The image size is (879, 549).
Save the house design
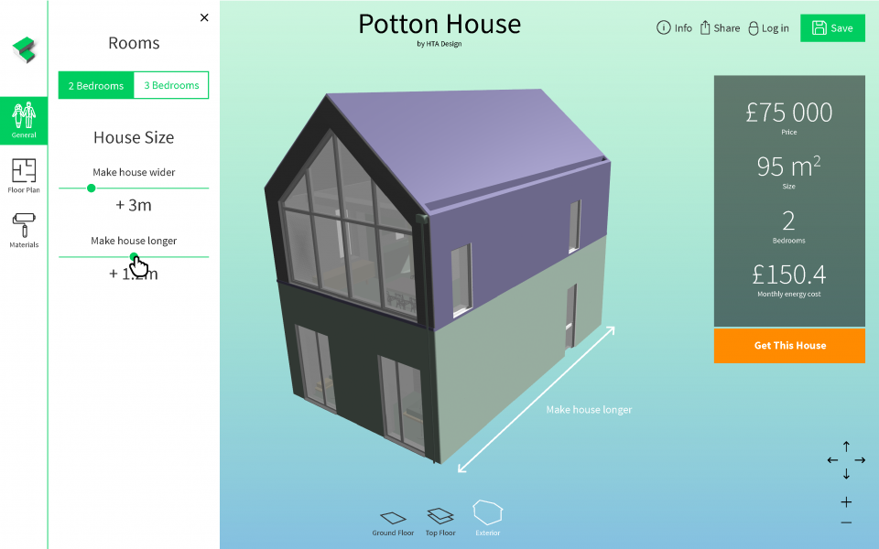click(x=831, y=28)
